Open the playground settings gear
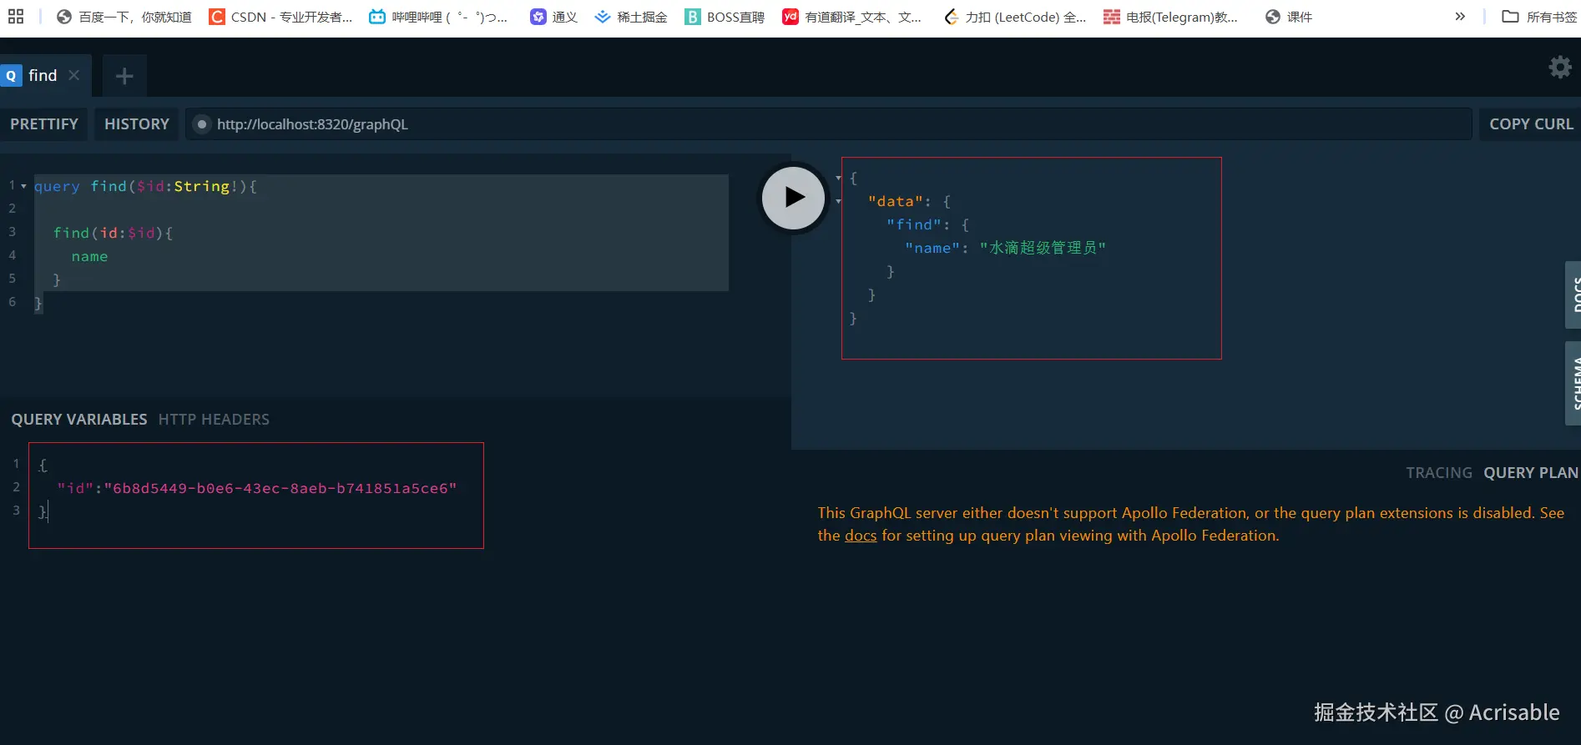 click(x=1559, y=68)
